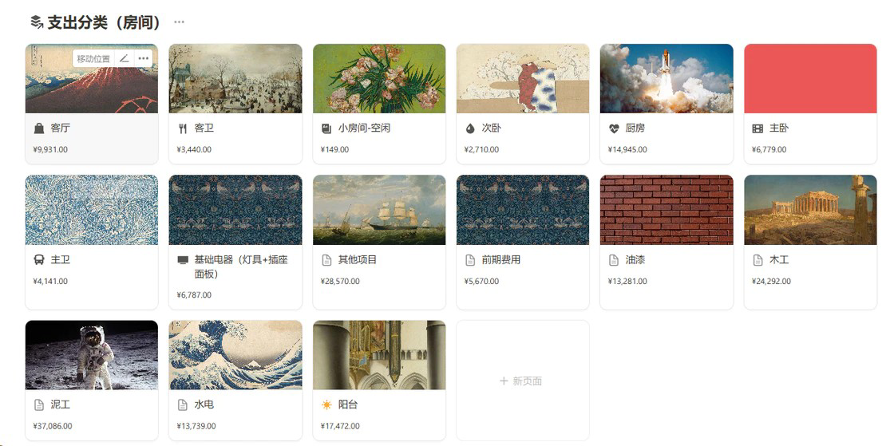This screenshot has height=446, width=894.
Task: Click the shopping bag icon beside 客厅
Action: pos(39,128)
